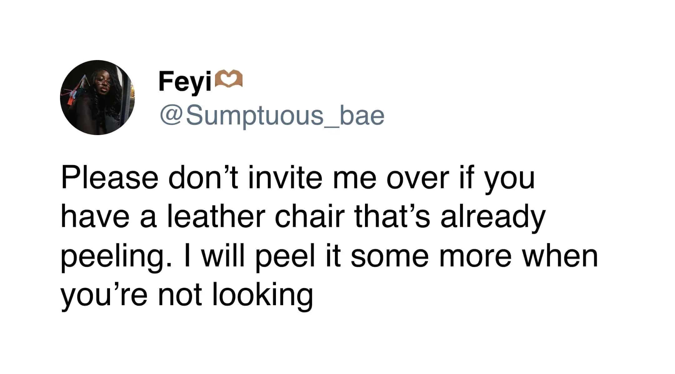Open Feyi's profile picture
675x374 pixels.
click(x=97, y=98)
